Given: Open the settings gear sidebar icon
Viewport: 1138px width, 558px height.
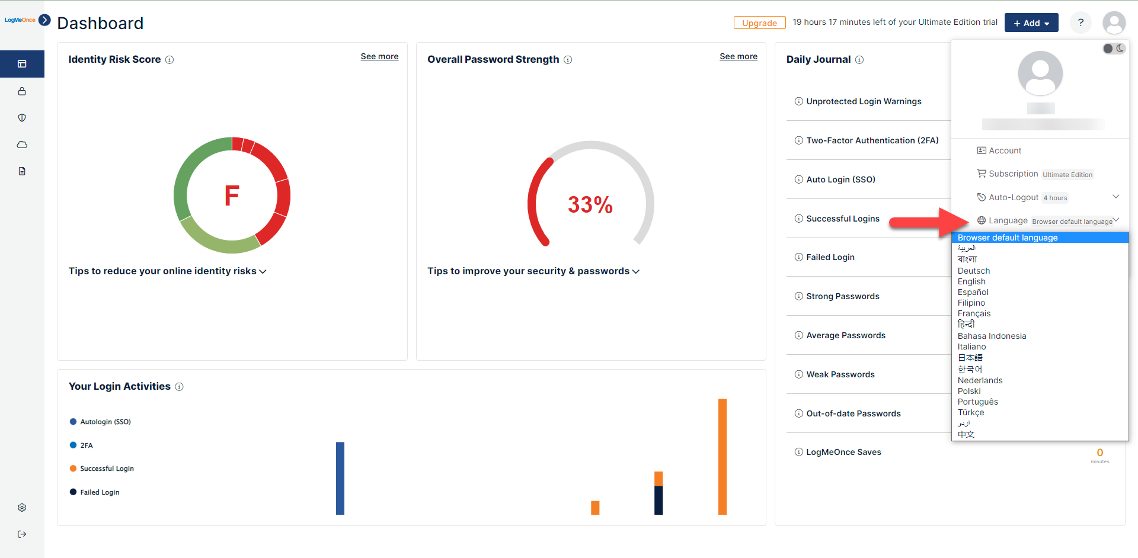Looking at the screenshot, I should tap(22, 508).
